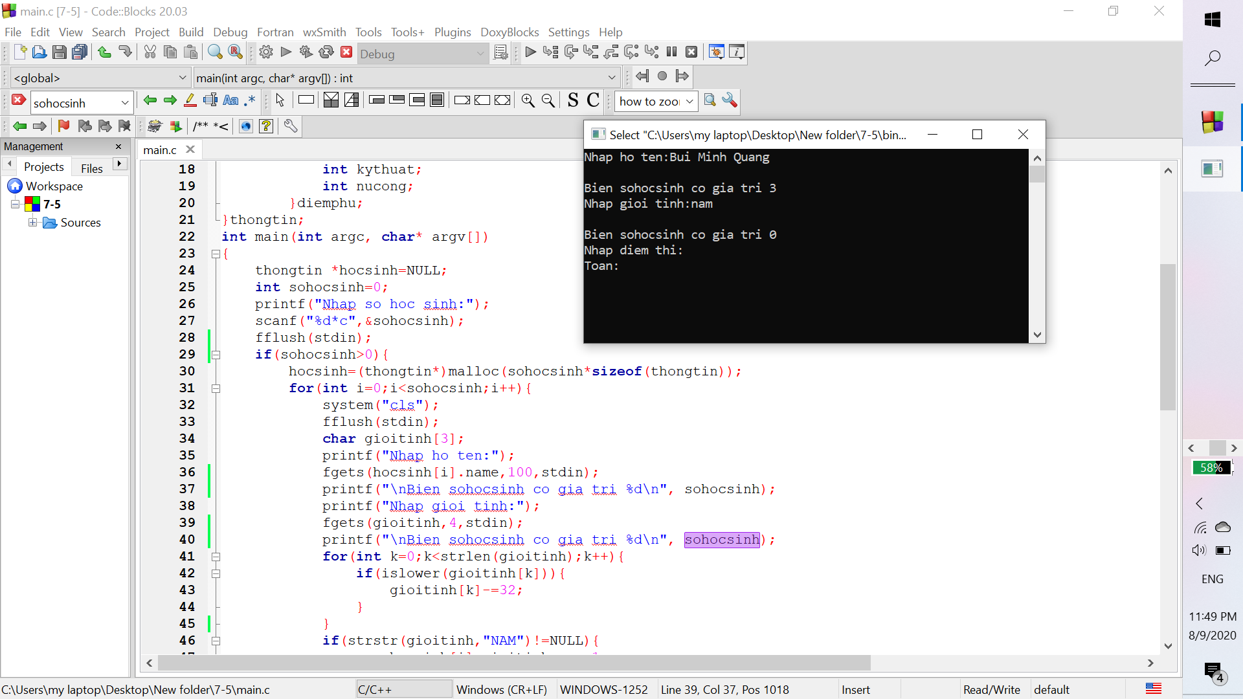Click the Find binoculars icon
The width and height of the screenshot is (1243, 699).
tap(215, 52)
